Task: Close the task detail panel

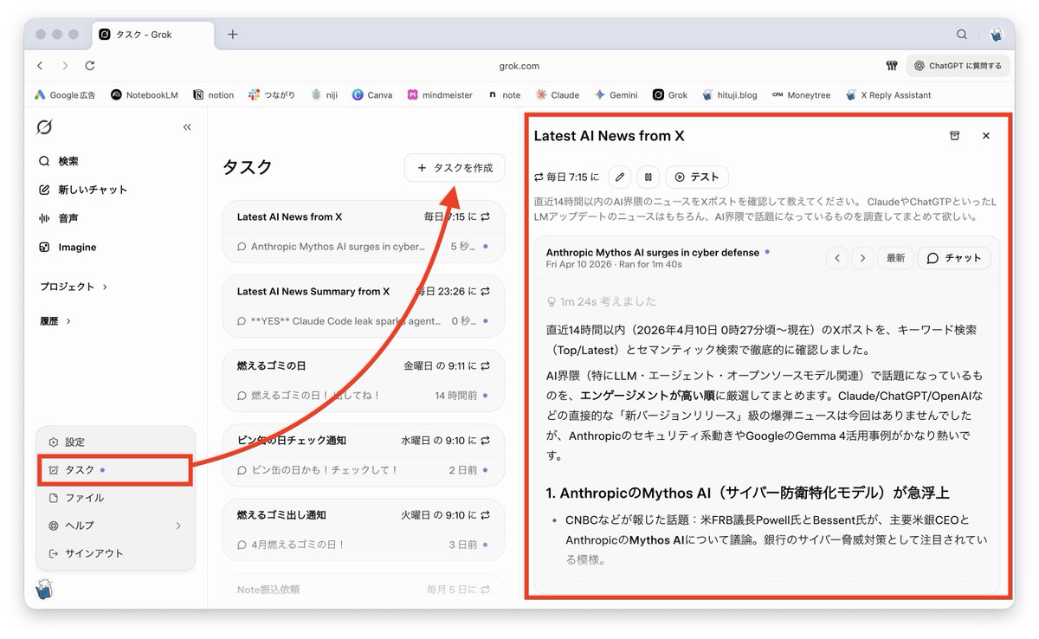Action: (985, 136)
